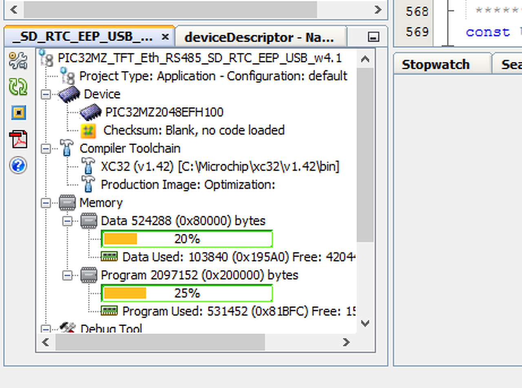Collapse the Compiler Toolchain tree node

tap(46, 149)
